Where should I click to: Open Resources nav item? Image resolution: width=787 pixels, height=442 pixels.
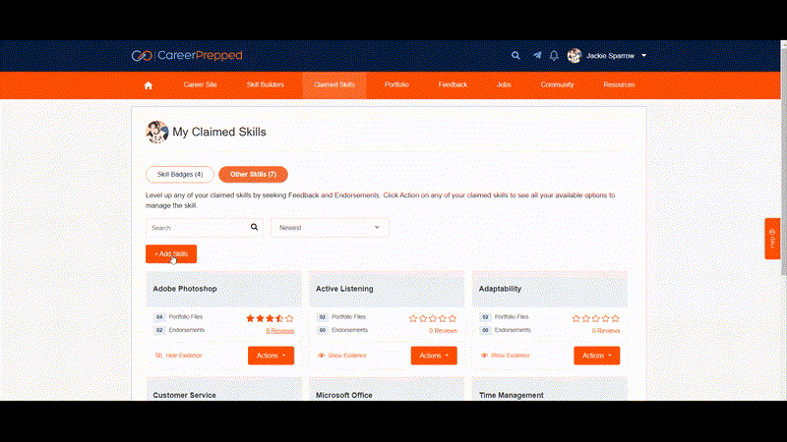(x=619, y=84)
